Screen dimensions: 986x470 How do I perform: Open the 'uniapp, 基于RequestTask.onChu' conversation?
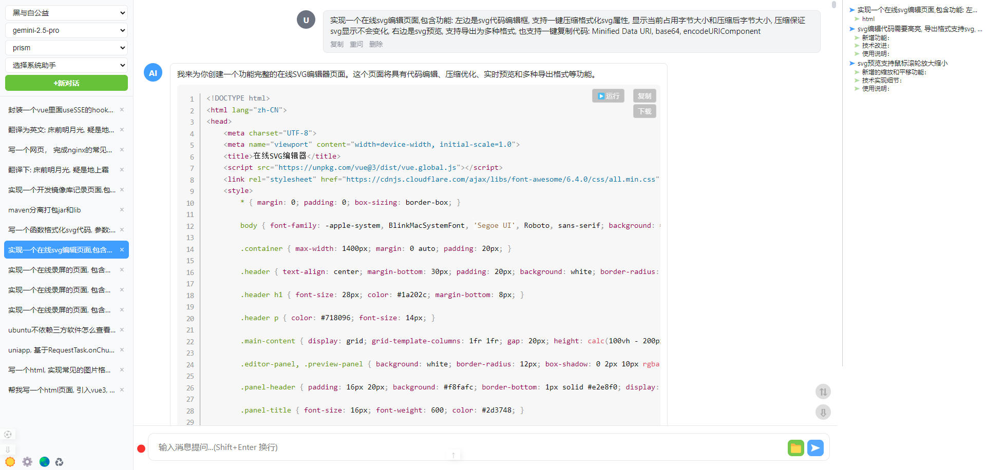pos(62,350)
